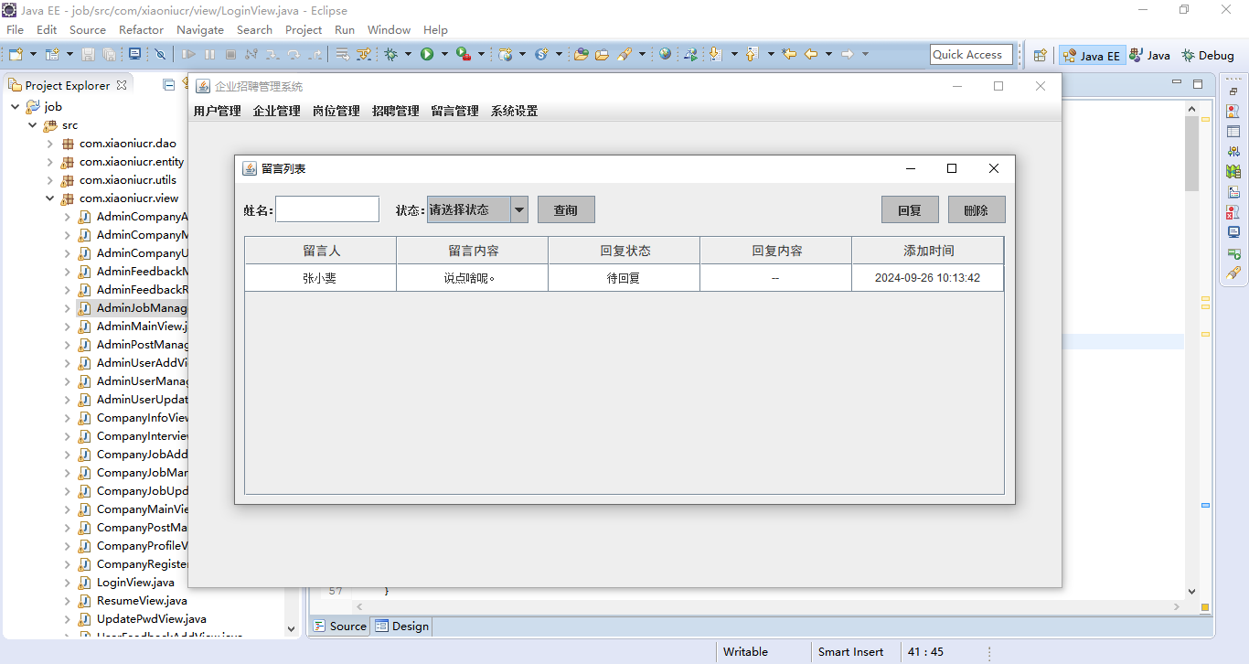
Task: Click the sliders Properties icon in right trim
Action: click(x=1233, y=151)
